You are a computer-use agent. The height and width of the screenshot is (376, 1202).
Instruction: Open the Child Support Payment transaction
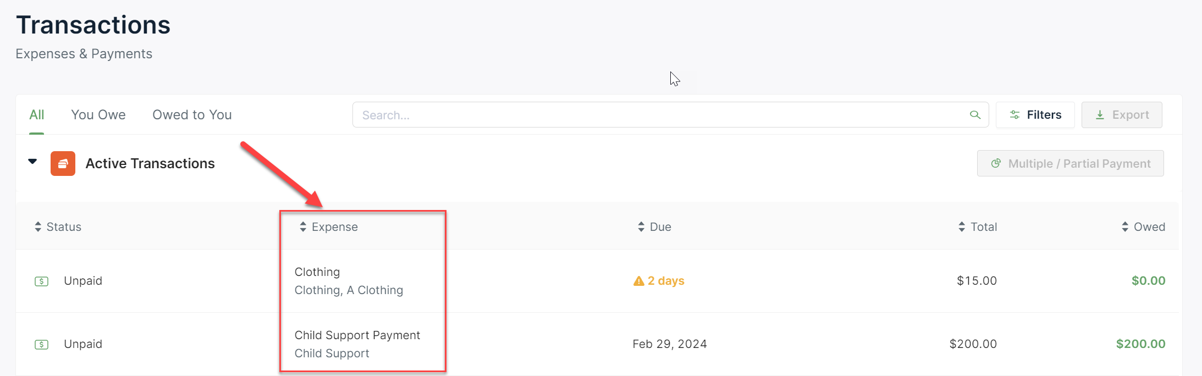357,335
